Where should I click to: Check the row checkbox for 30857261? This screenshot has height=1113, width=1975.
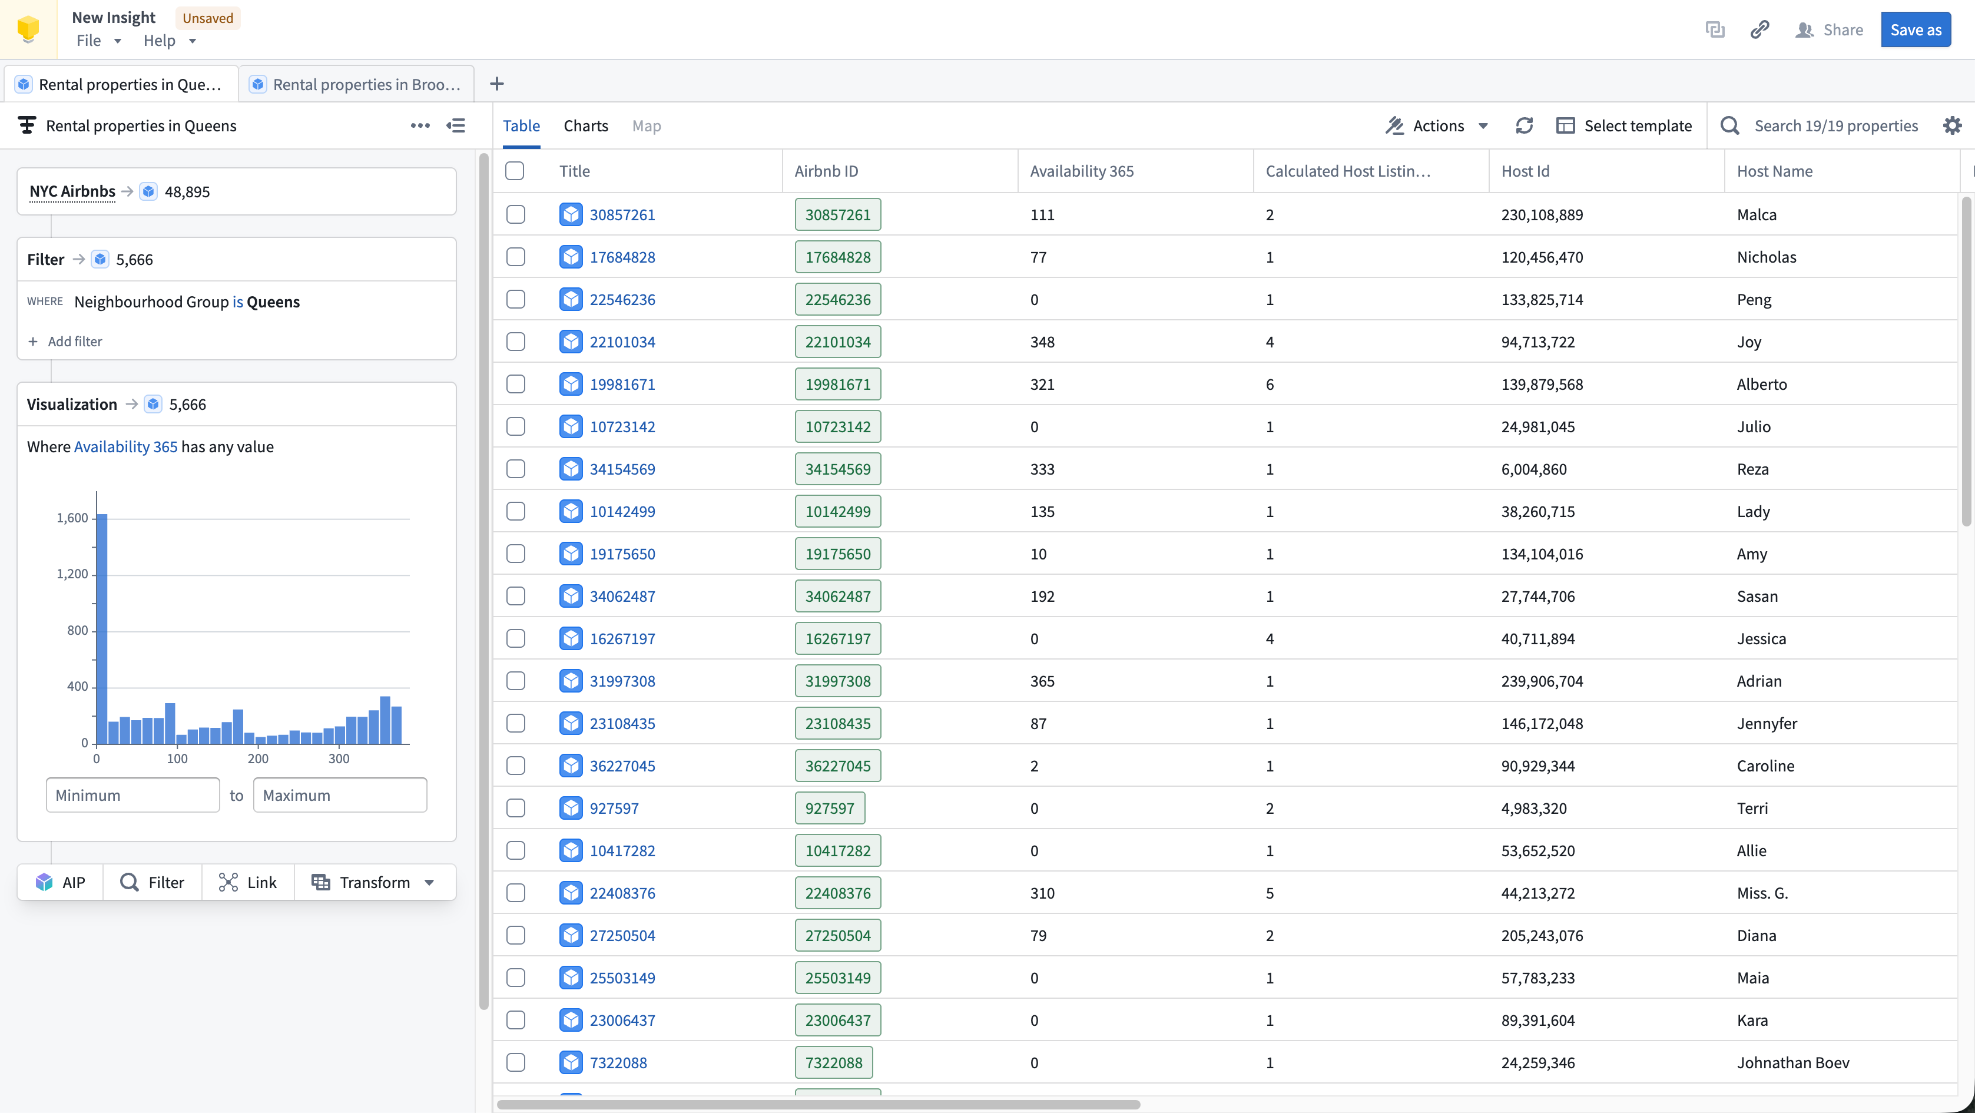click(x=515, y=214)
